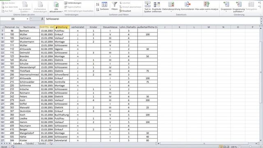
Task: Open the Name Box dropdown arrow
Action: (28, 19)
